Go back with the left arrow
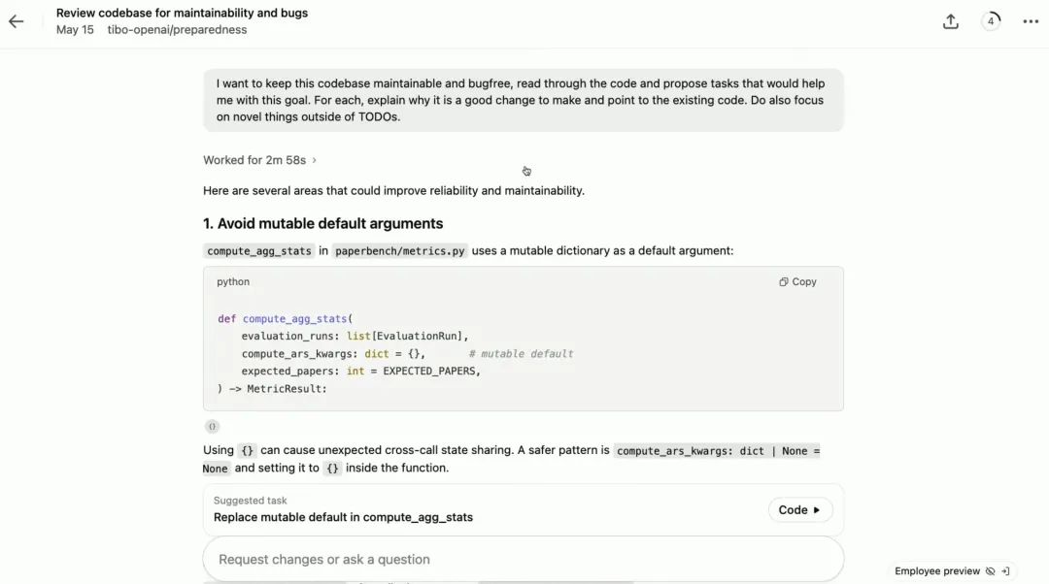Viewport: 1049px width, 584px height. pos(16,21)
